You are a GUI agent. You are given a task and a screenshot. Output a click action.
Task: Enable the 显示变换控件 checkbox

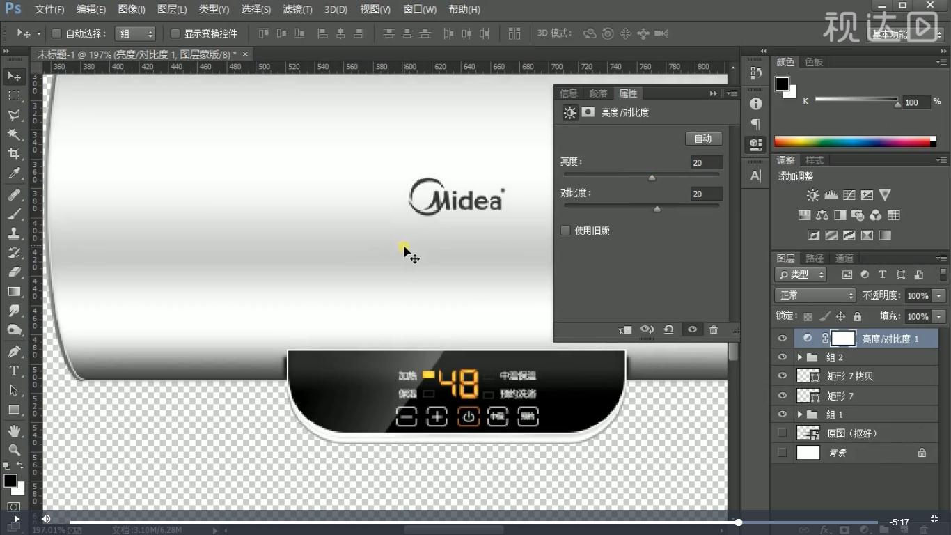click(x=175, y=33)
